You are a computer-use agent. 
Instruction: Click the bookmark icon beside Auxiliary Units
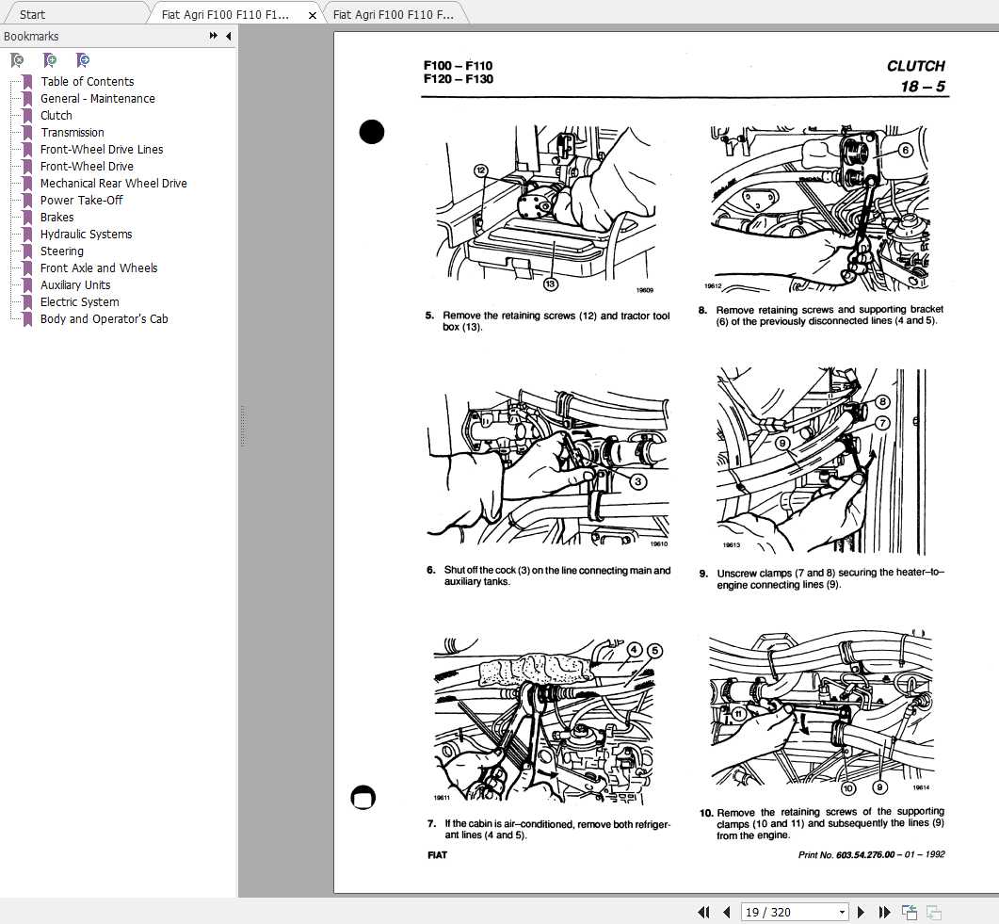pyautogui.click(x=27, y=284)
